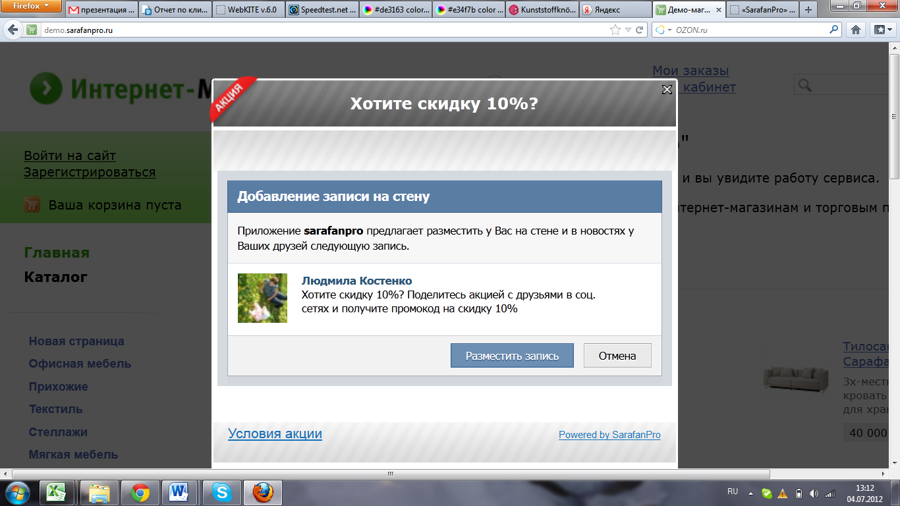Select 'Главная' in the side menu
This screenshot has width=900, height=506.
[57, 253]
